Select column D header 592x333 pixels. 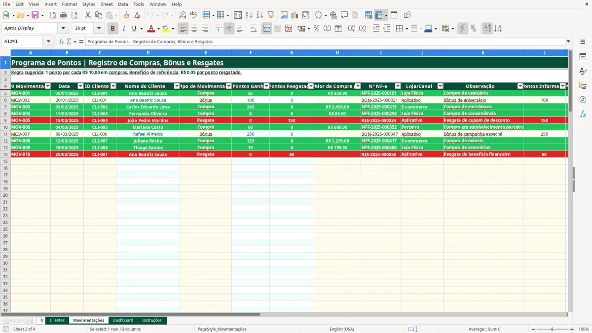tap(148, 52)
